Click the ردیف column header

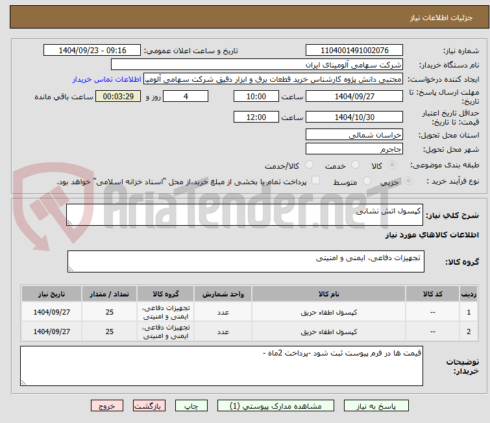click(469, 294)
